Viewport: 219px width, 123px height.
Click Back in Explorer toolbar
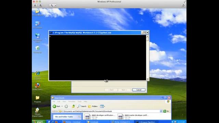[x=56, y=106]
